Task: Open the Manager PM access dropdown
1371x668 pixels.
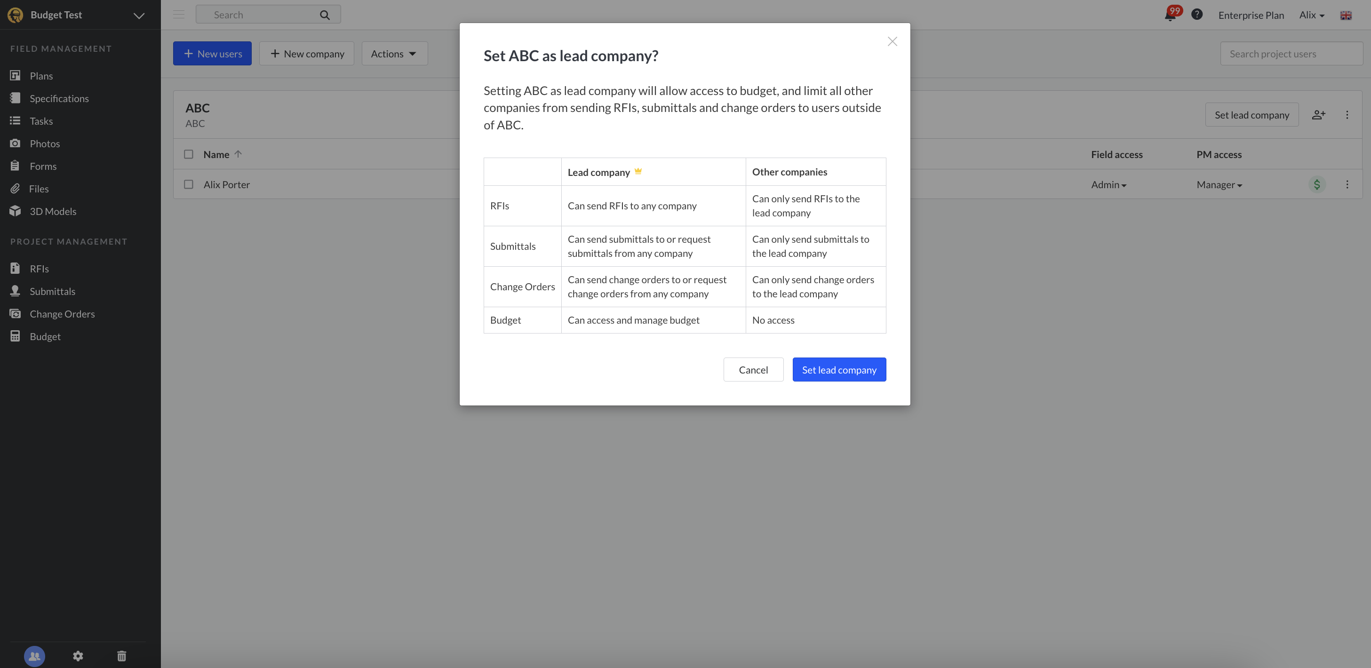Action: pyautogui.click(x=1219, y=185)
